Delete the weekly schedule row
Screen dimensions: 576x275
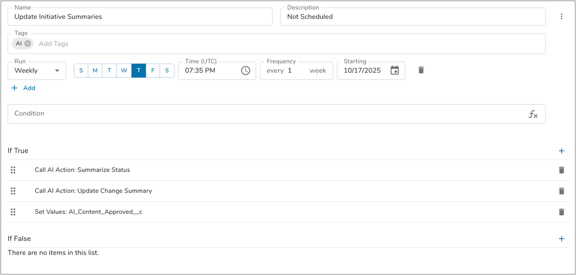[421, 70]
